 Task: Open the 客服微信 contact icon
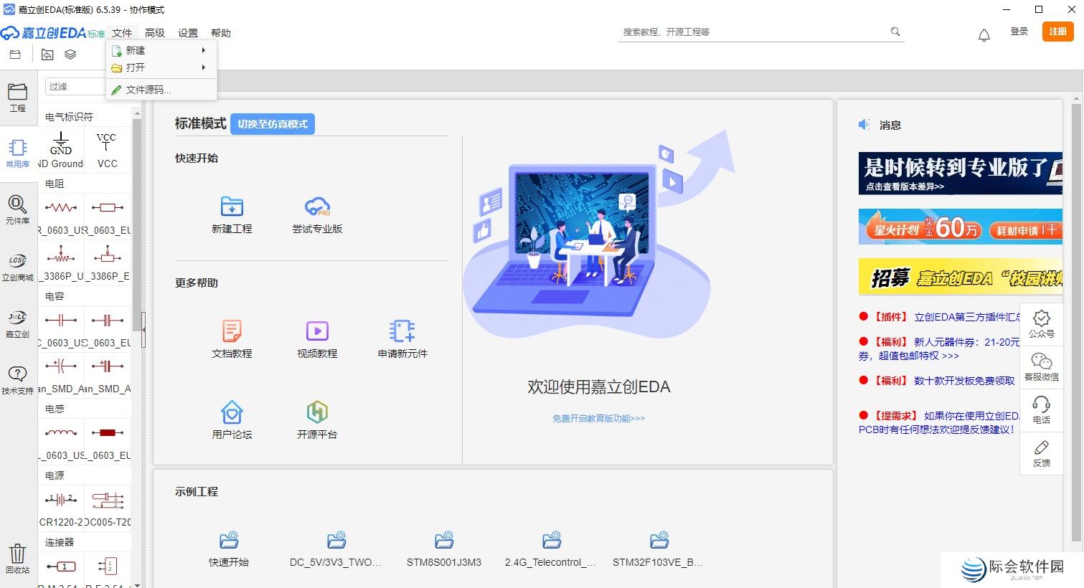(1041, 368)
